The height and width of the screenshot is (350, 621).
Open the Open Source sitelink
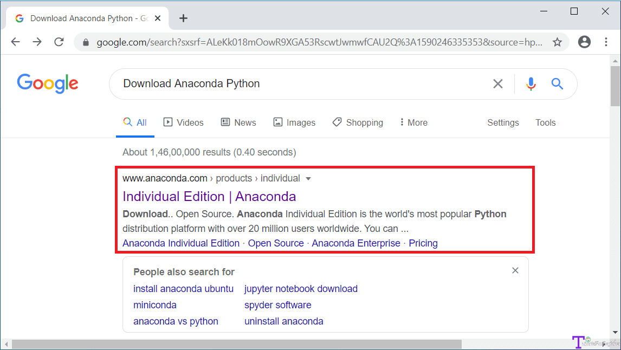[276, 243]
